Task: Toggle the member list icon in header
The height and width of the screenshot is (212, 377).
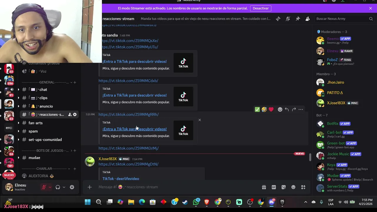Action: click(x=307, y=19)
